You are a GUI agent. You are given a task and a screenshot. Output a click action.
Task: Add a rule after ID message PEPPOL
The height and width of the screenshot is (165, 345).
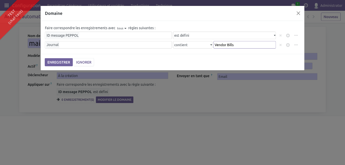pos(288,35)
